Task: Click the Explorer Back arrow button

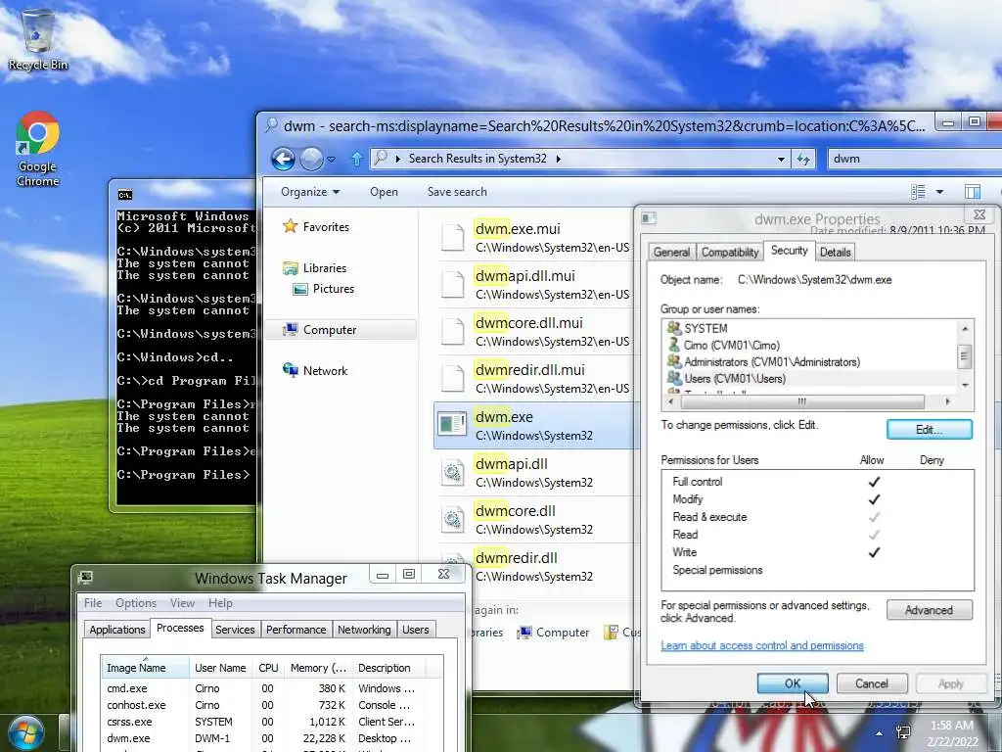Action: coord(283,159)
